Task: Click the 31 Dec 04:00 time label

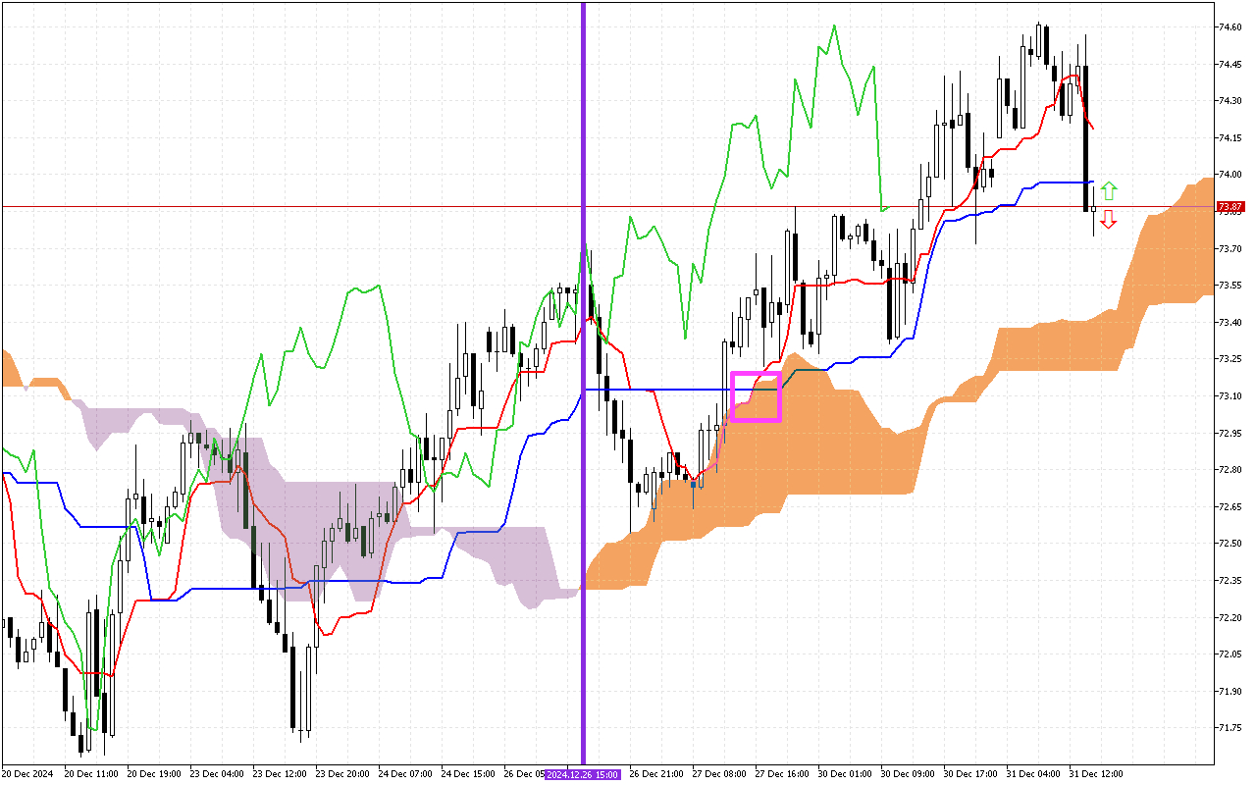Action: point(1033,774)
